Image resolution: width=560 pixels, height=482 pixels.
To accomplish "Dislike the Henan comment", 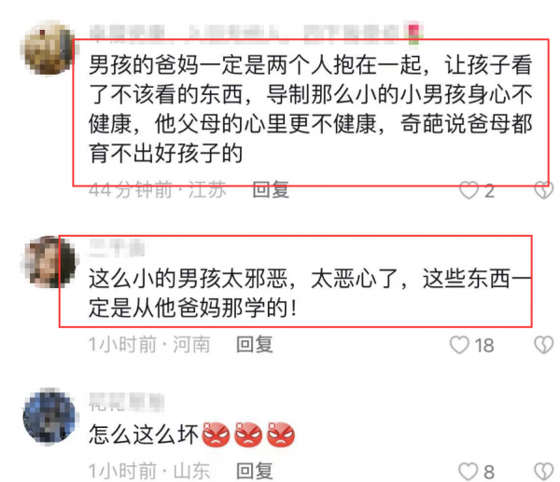I will 544,345.
